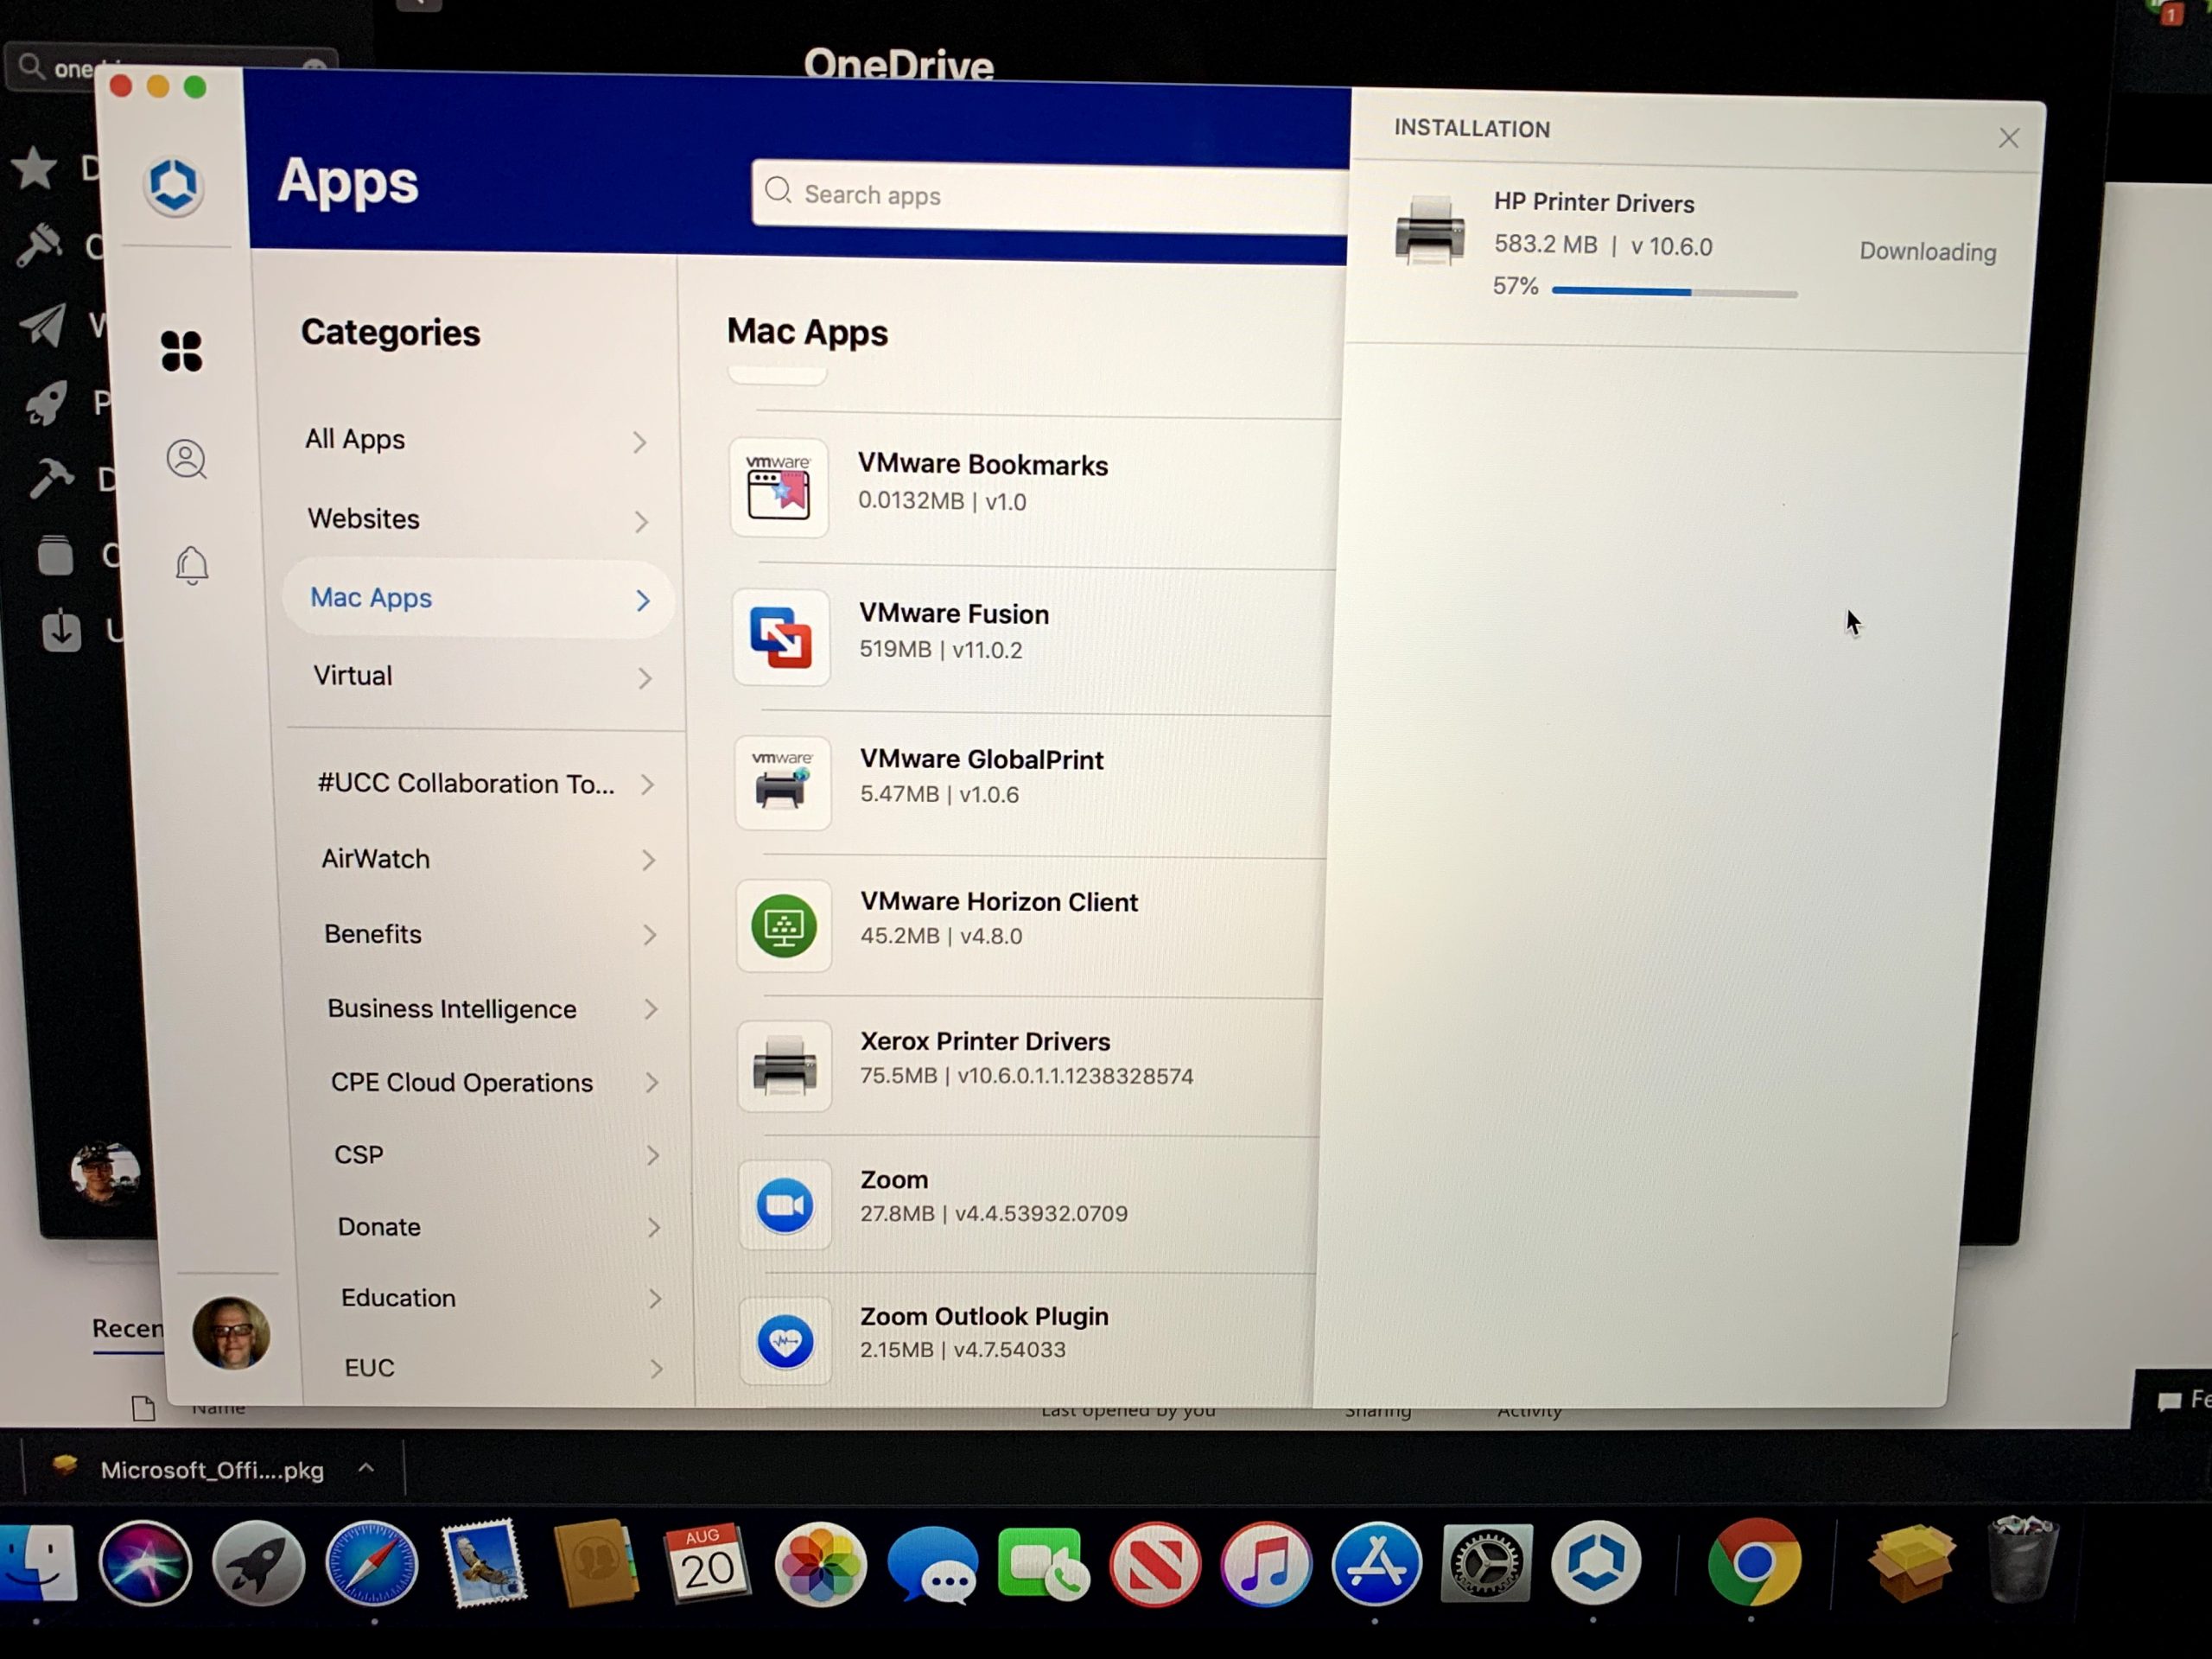Open System Preferences from the dock

pos(1486,1563)
